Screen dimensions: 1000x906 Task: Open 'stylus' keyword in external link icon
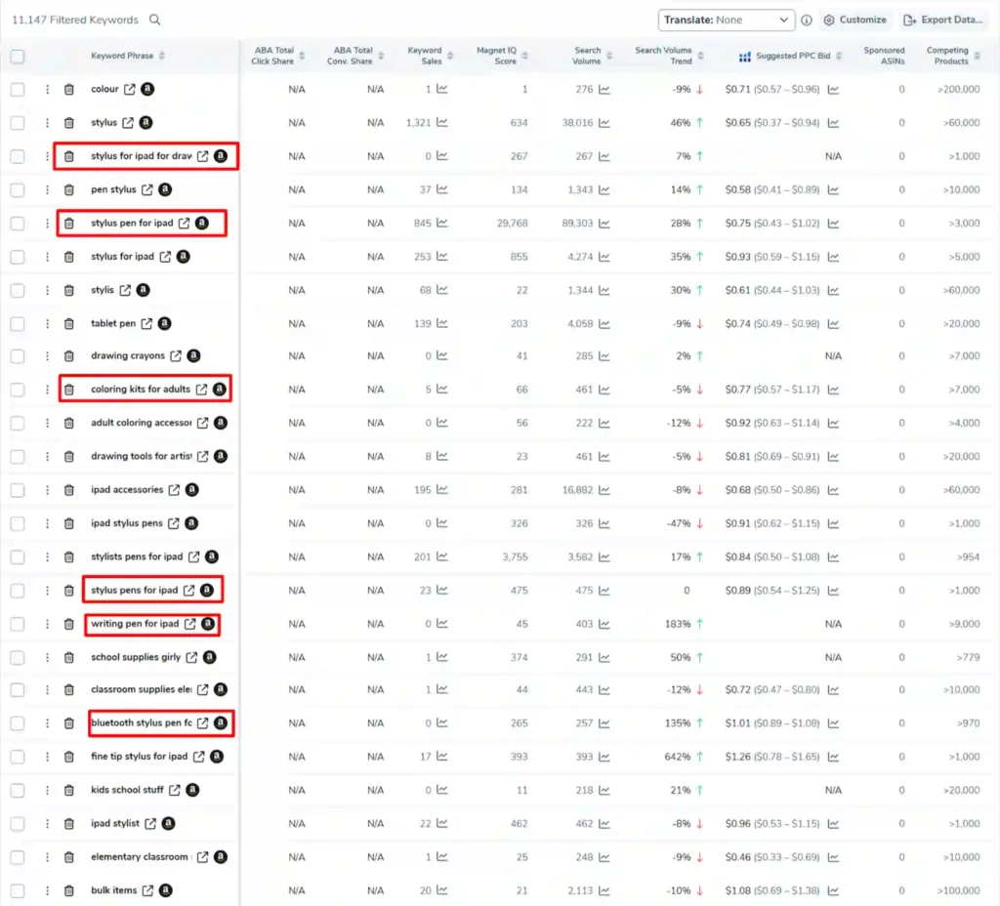pos(128,122)
